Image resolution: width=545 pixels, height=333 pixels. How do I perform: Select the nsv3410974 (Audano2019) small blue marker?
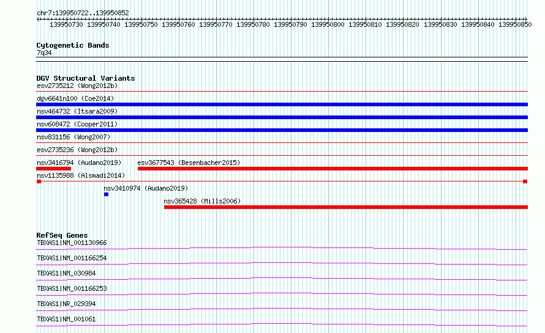tap(107, 194)
